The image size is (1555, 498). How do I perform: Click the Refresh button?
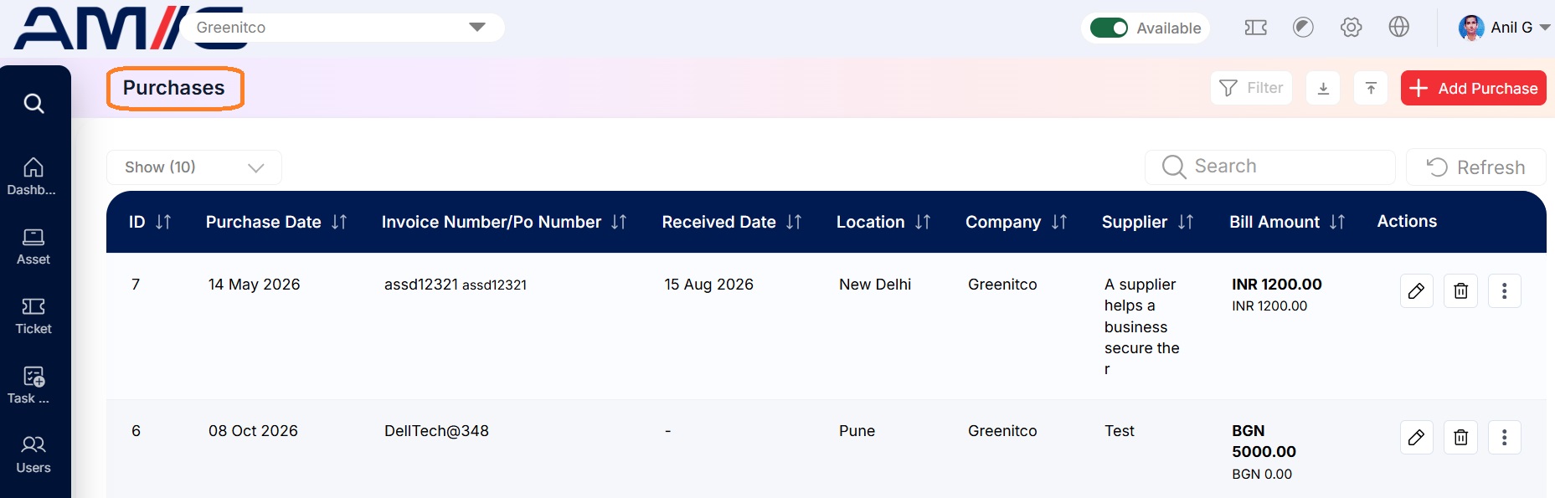pos(1475,167)
